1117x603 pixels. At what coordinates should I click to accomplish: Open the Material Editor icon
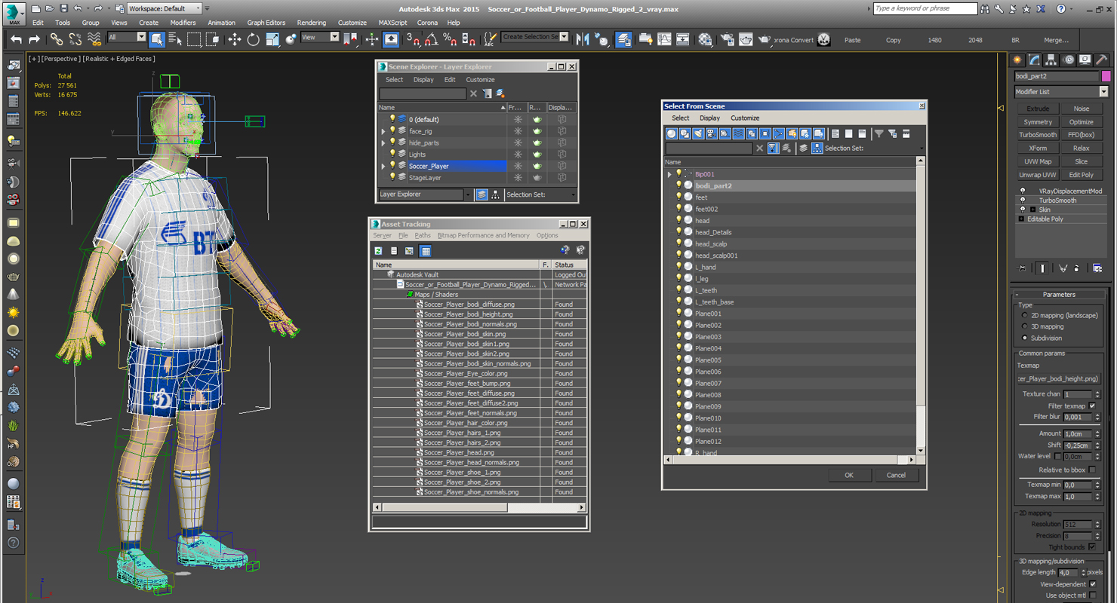[x=706, y=39]
